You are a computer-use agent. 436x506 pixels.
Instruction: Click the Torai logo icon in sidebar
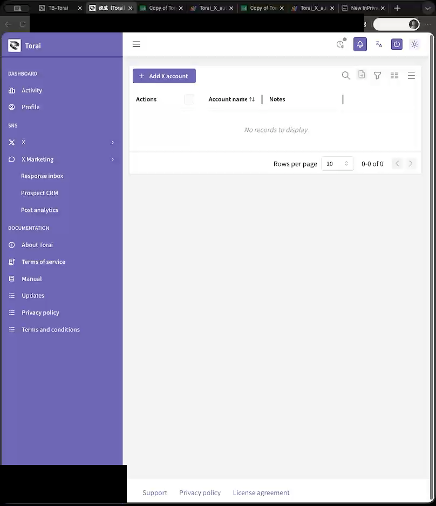tap(15, 45)
